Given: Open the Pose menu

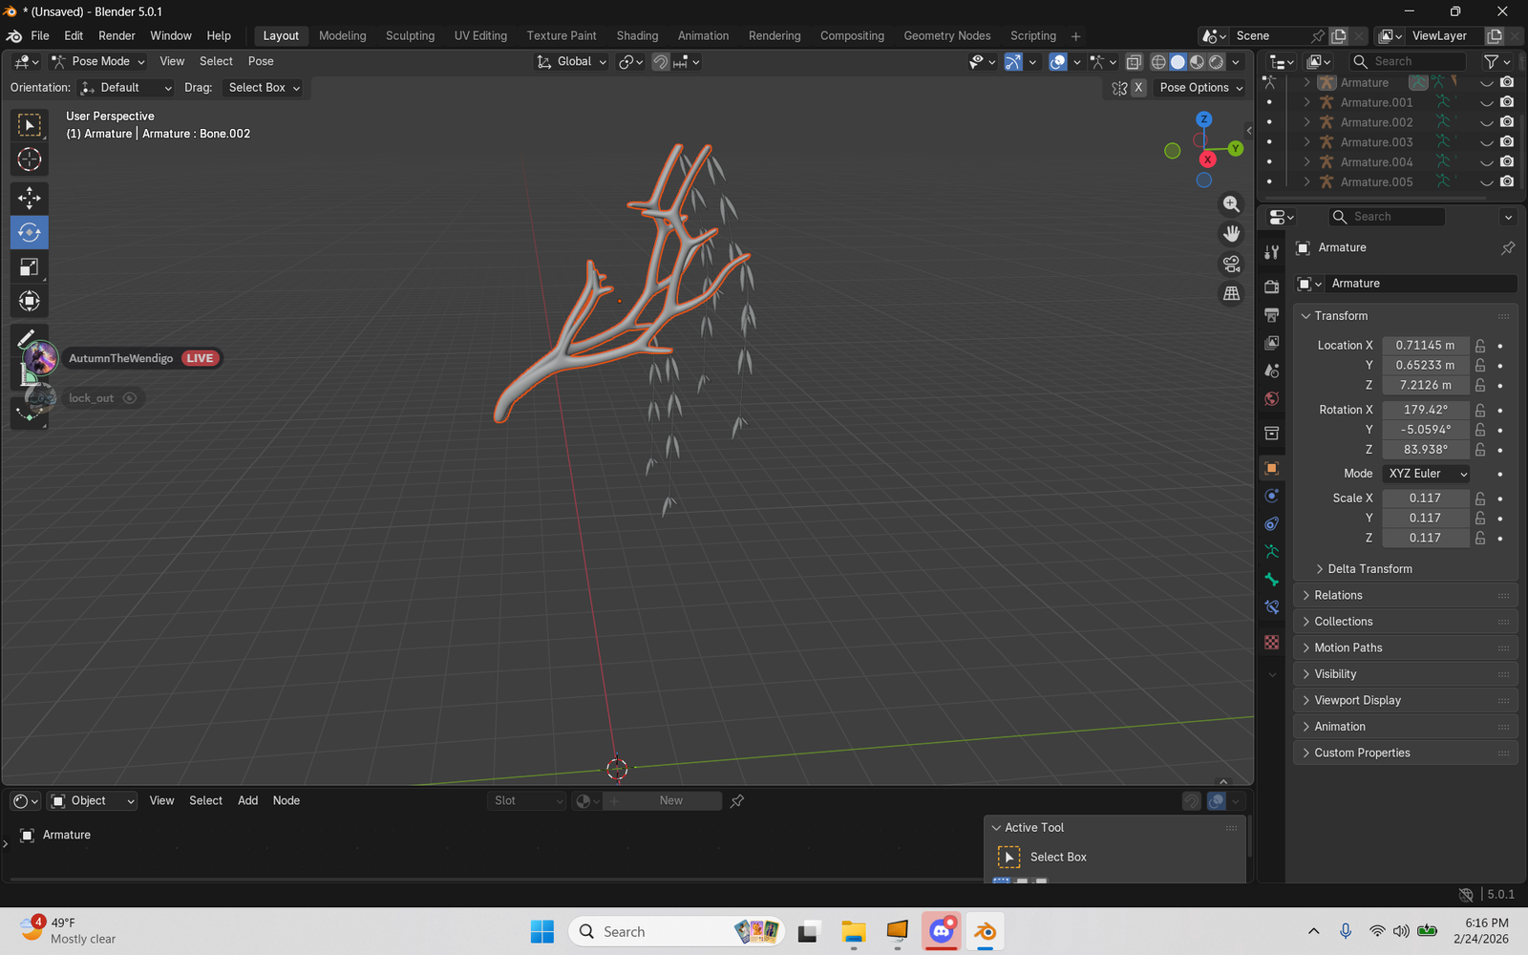Looking at the screenshot, I should [x=261, y=61].
